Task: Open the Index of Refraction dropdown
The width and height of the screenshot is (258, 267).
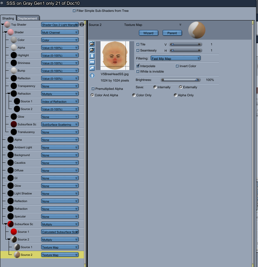Action: 60,101
